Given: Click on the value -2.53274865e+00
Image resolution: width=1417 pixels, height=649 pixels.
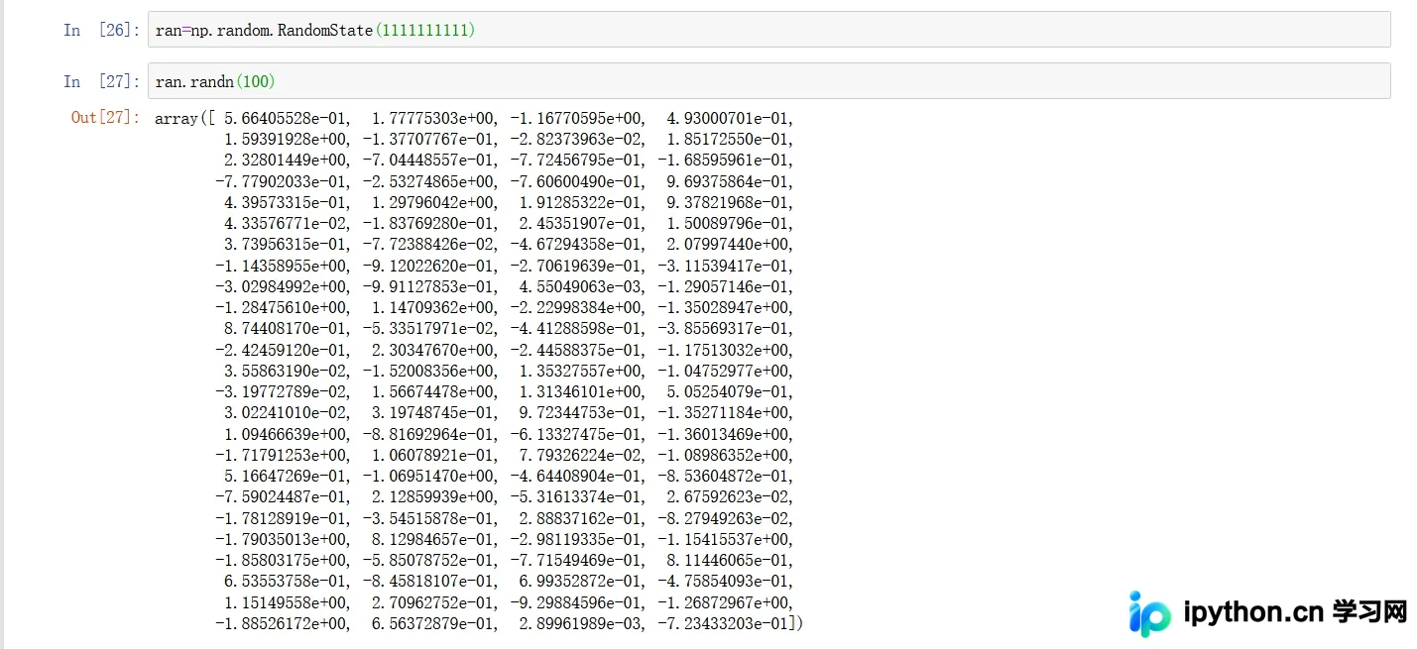Looking at the screenshot, I should click(x=429, y=181).
